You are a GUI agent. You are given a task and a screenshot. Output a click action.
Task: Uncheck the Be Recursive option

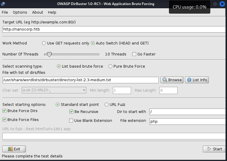71,112
